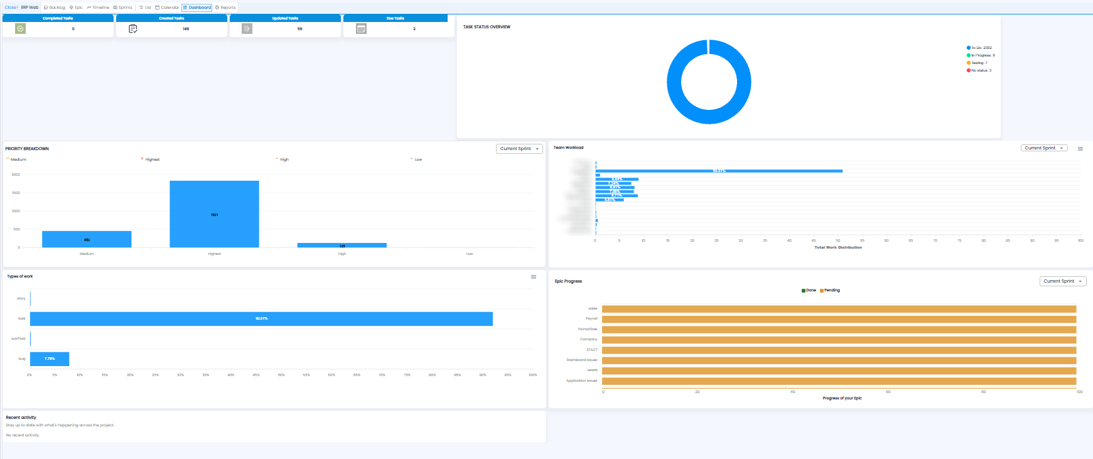
Task: Open the Timeline view tab
Action: click(x=98, y=8)
